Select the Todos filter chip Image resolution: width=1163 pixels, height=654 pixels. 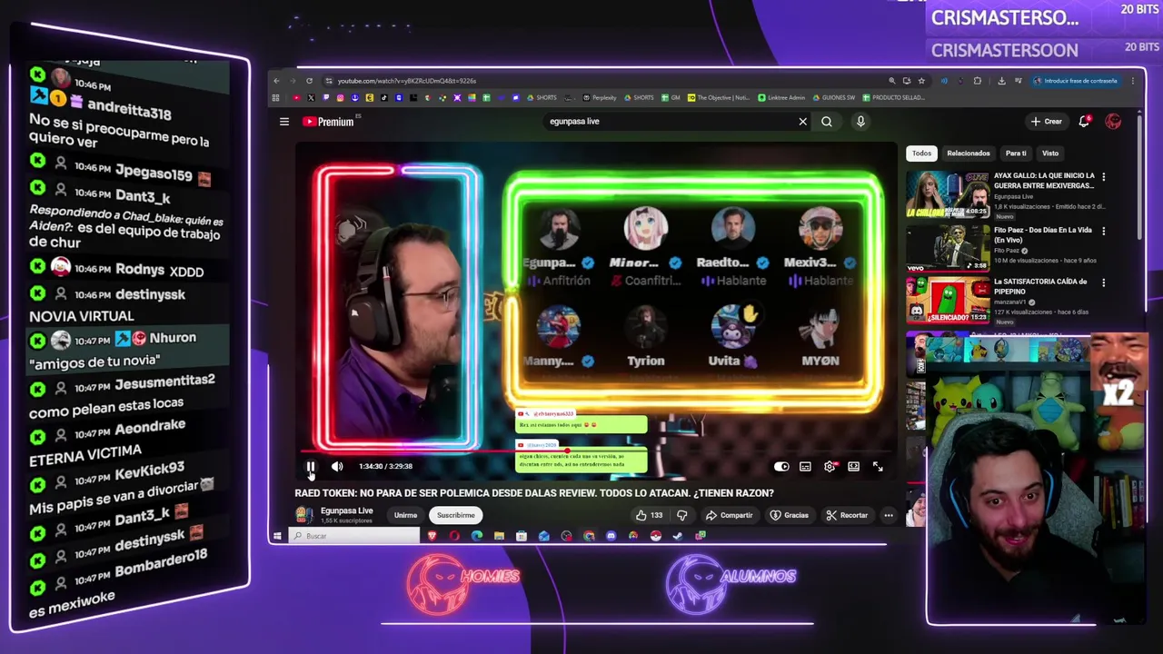tap(921, 154)
